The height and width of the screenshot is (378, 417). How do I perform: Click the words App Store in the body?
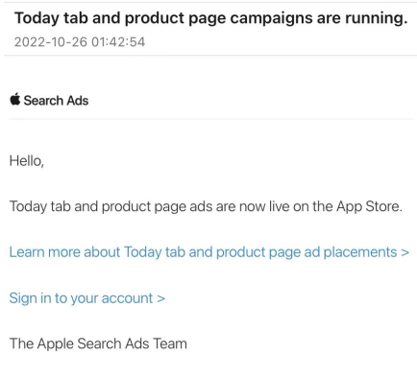point(369,206)
